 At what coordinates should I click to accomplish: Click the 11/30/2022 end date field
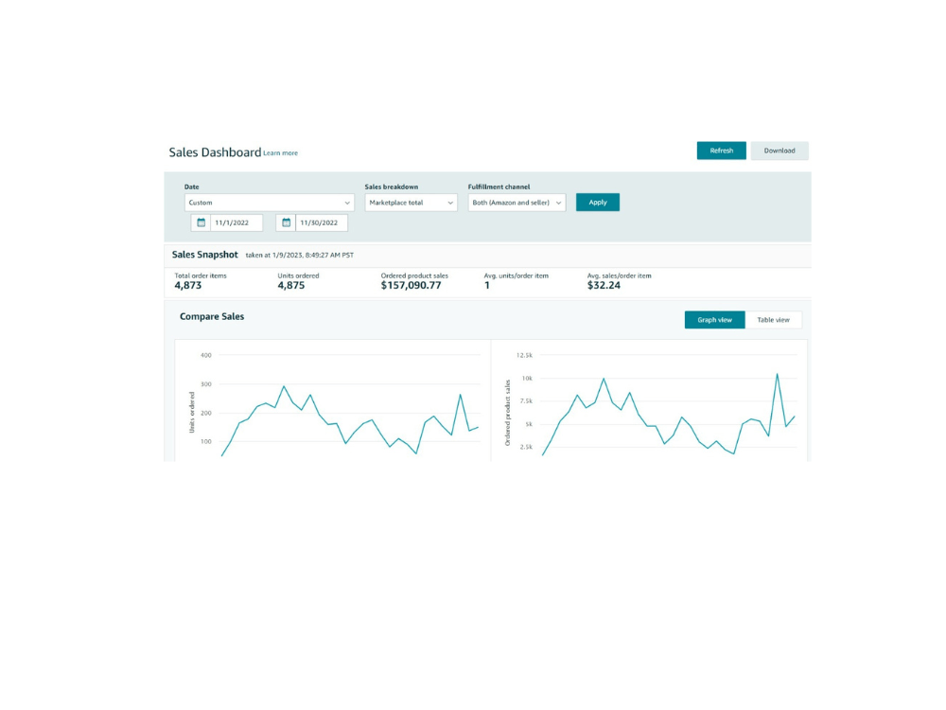click(322, 222)
